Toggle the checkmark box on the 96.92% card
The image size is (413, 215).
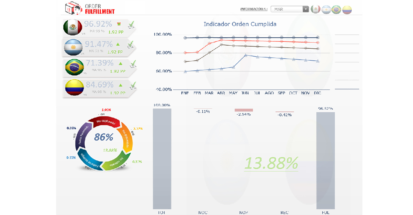pyautogui.click(x=131, y=25)
